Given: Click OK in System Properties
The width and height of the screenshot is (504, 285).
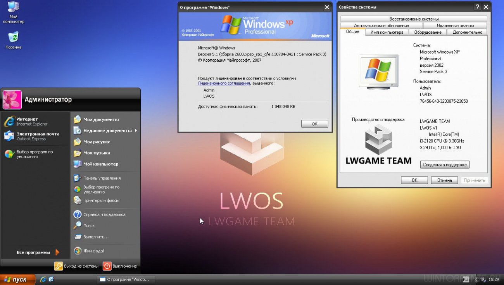Looking at the screenshot, I should pos(414,180).
